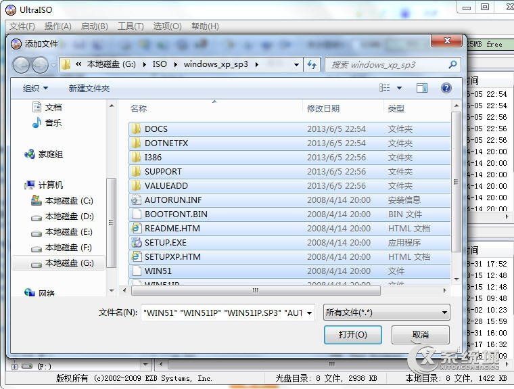Open the 帮助(H) menu
This screenshot has height=389, width=514.
click(x=205, y=26)
